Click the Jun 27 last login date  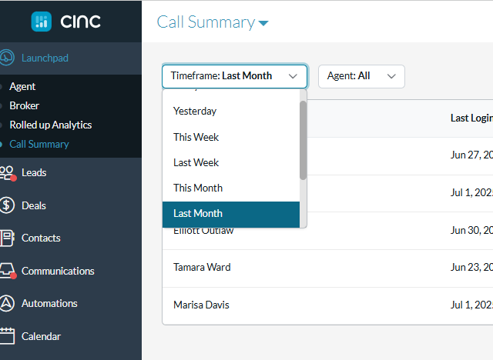coord(471,155)
